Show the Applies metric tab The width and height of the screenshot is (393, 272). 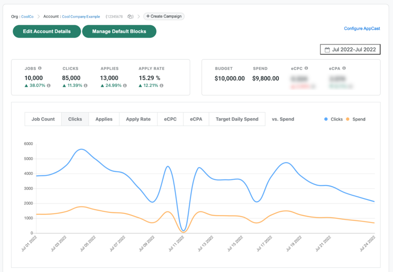tap(104, 119)
